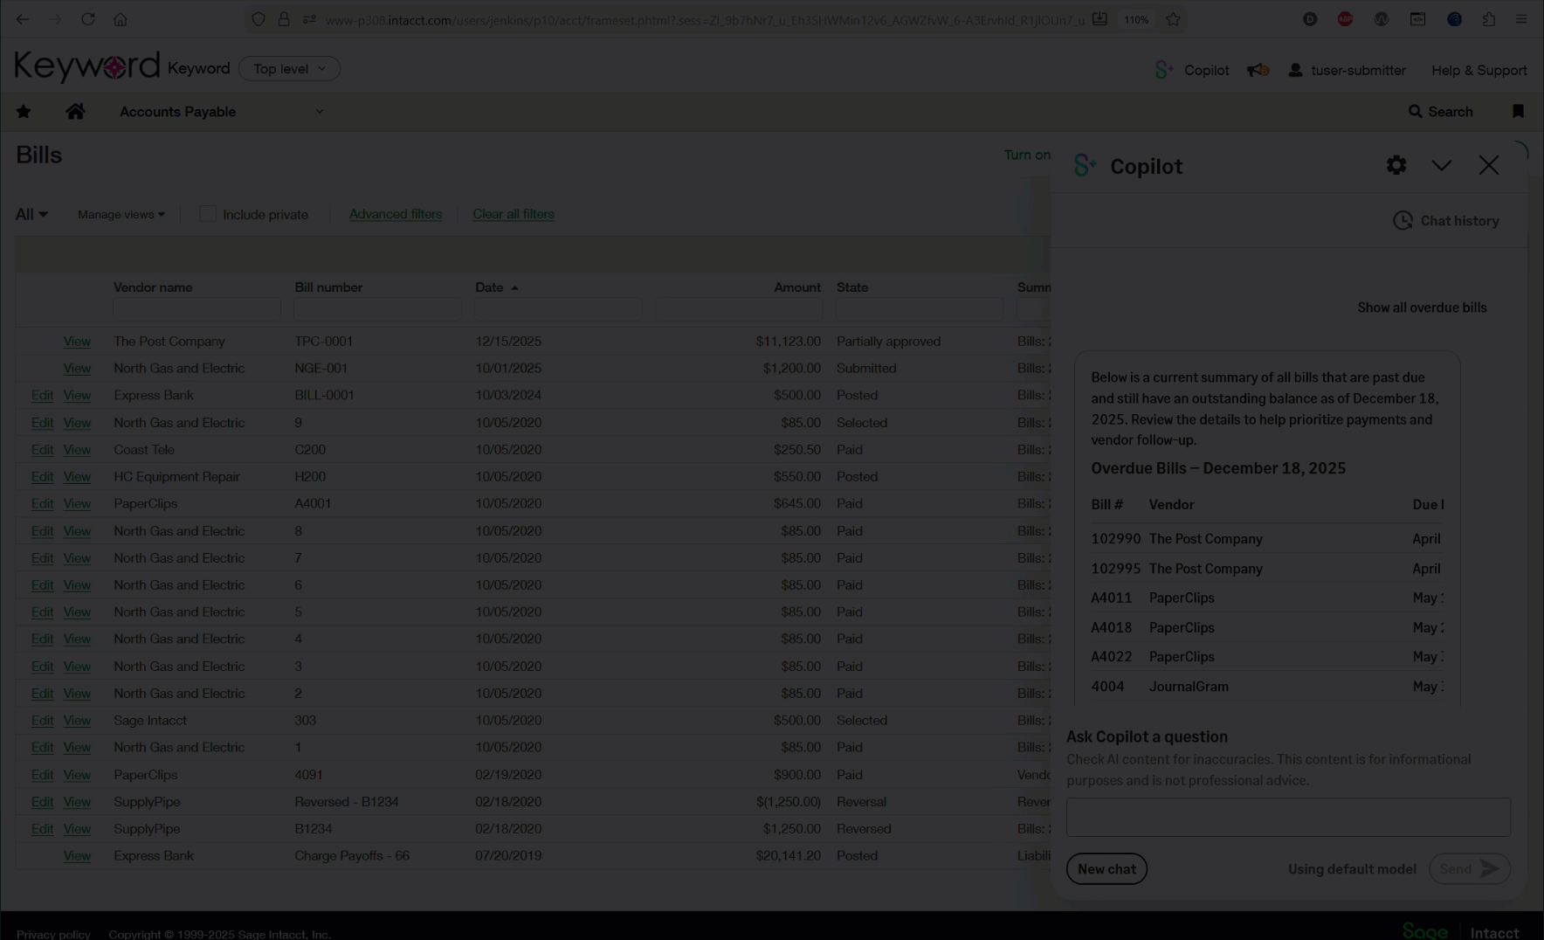
Task: Click the Turn on link
Action: 1027,155
